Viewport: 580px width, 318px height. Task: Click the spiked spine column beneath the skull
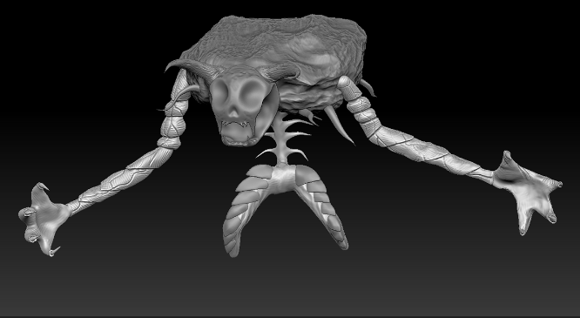pyautogui.click(x=283, y=140)
